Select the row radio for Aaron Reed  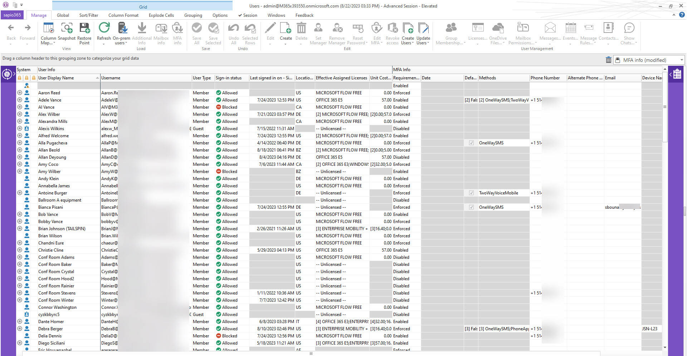click(20, 93)
